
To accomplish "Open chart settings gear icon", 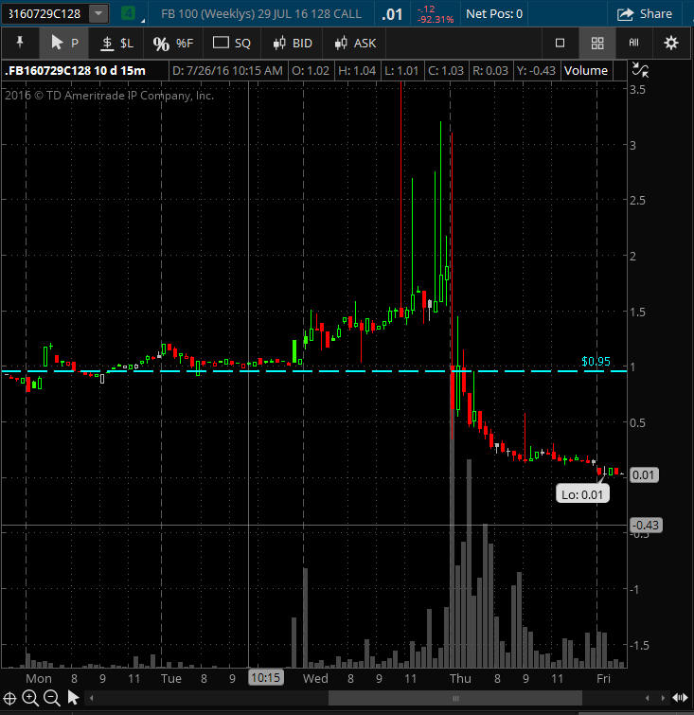I will tap(671, 44).
